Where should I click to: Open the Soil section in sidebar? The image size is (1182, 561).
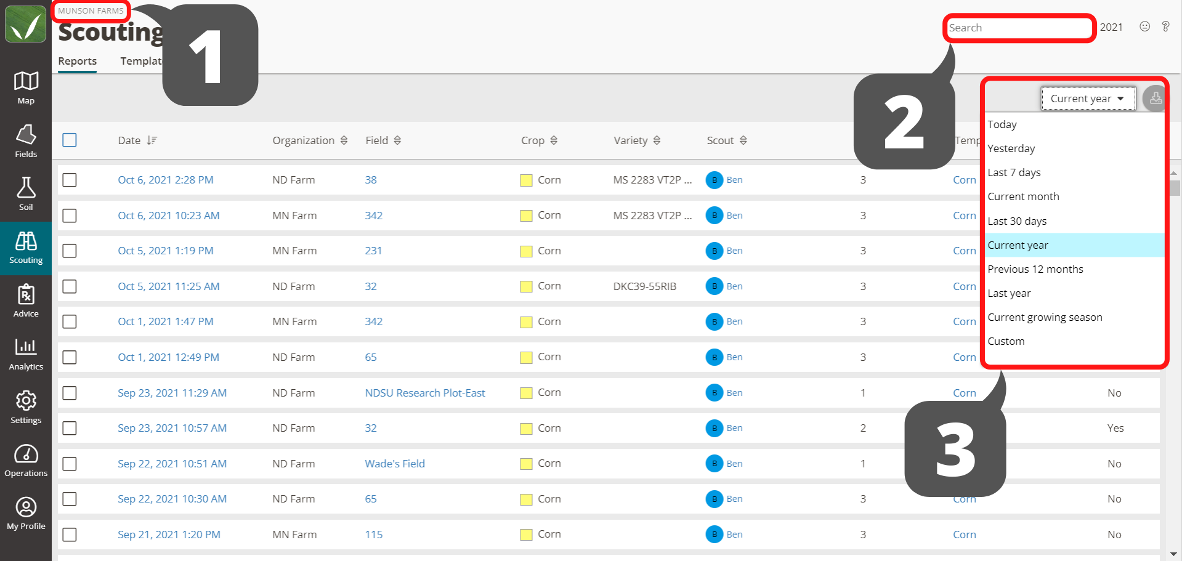pos(26,194)
